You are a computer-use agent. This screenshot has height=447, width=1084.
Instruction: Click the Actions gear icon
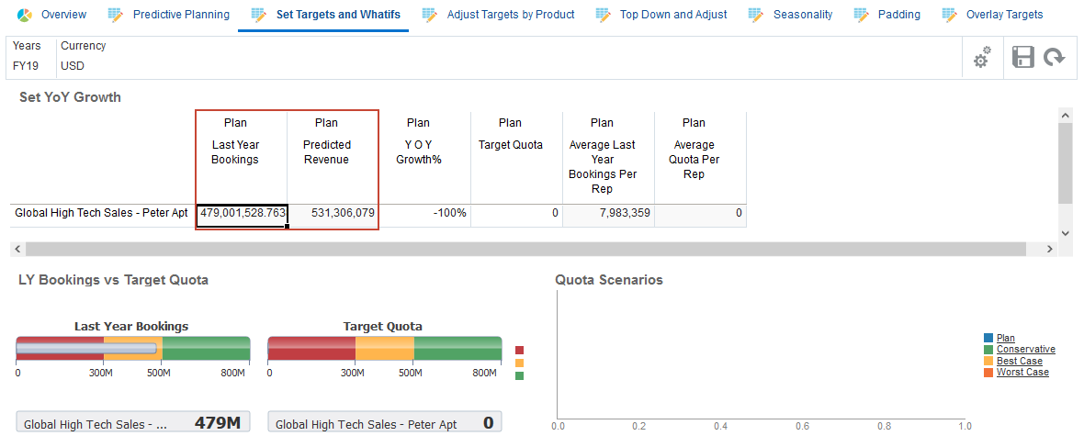[982, 57]
